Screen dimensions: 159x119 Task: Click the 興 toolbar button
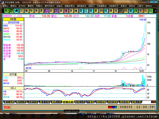coord(111,11)
